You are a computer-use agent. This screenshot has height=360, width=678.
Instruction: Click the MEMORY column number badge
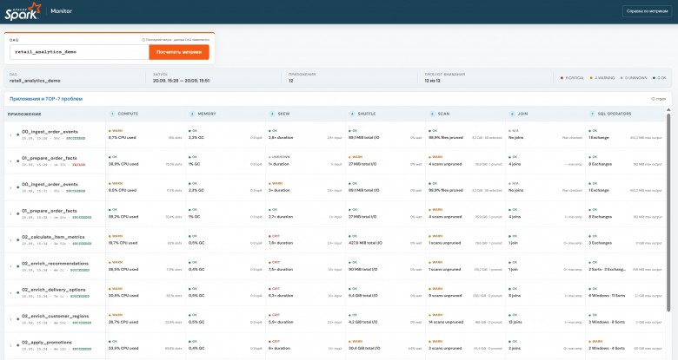click(x=192, y=114)
